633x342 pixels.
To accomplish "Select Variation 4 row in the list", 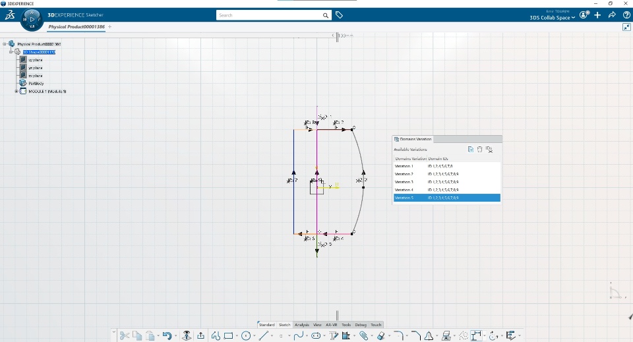I will tap(447, 190).
